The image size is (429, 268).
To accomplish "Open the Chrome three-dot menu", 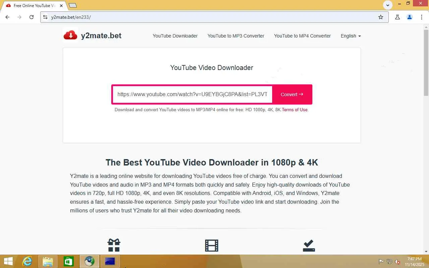I will pyautogui.click(x=422, y=17).
